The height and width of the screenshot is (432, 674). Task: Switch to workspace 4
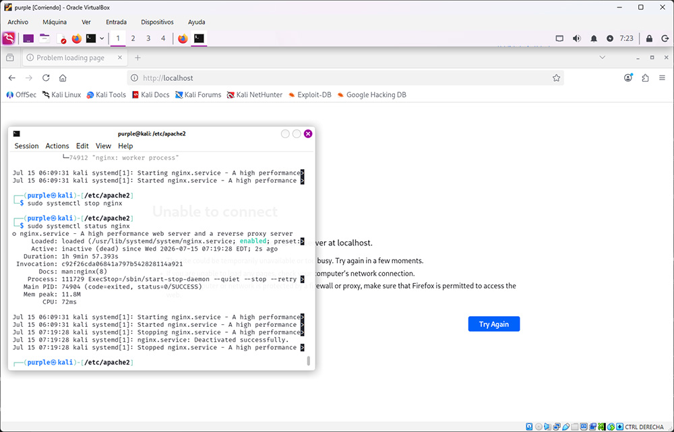[x=163, y=38]
